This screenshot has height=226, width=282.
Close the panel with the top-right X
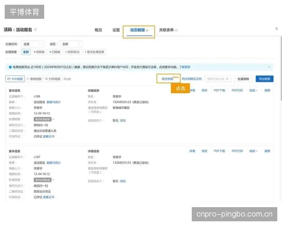click(x=276, y=29)
